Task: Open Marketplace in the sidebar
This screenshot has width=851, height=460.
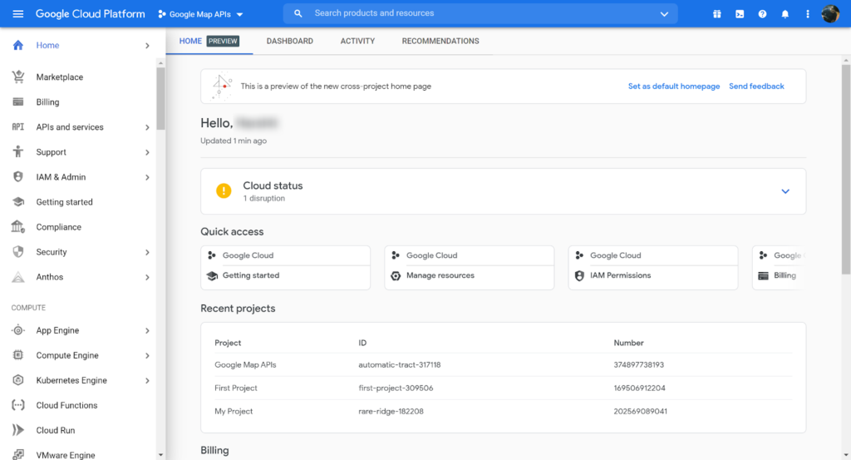Action: (x=60, y=77)
